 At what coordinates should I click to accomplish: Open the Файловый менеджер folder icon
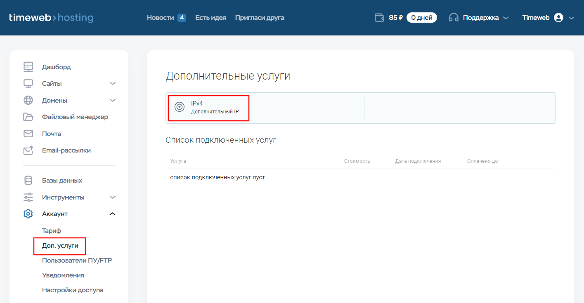(28, 117)
